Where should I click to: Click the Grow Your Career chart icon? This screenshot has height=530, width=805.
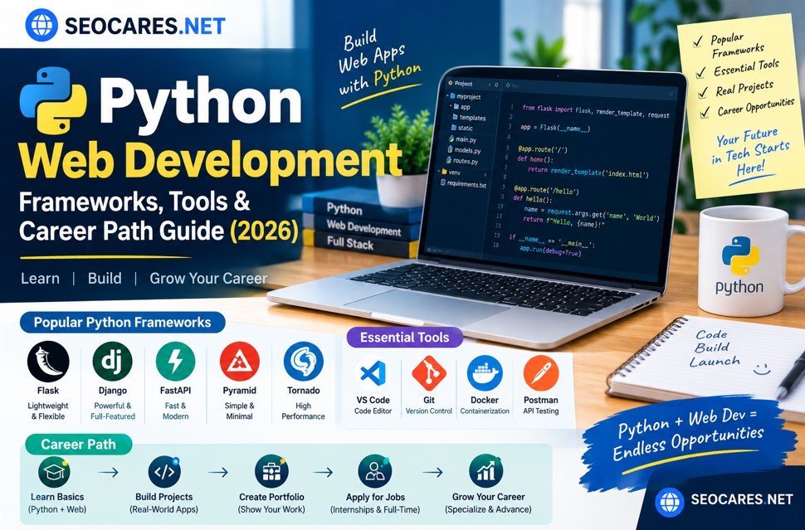[485, 471]
